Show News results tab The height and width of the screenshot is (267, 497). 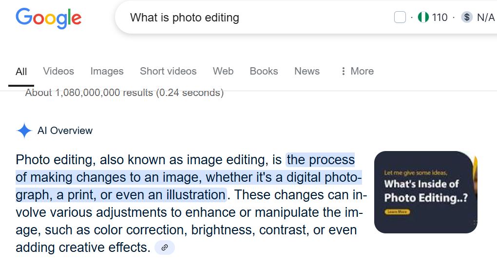pyautogui.click(x=307, y=71)
